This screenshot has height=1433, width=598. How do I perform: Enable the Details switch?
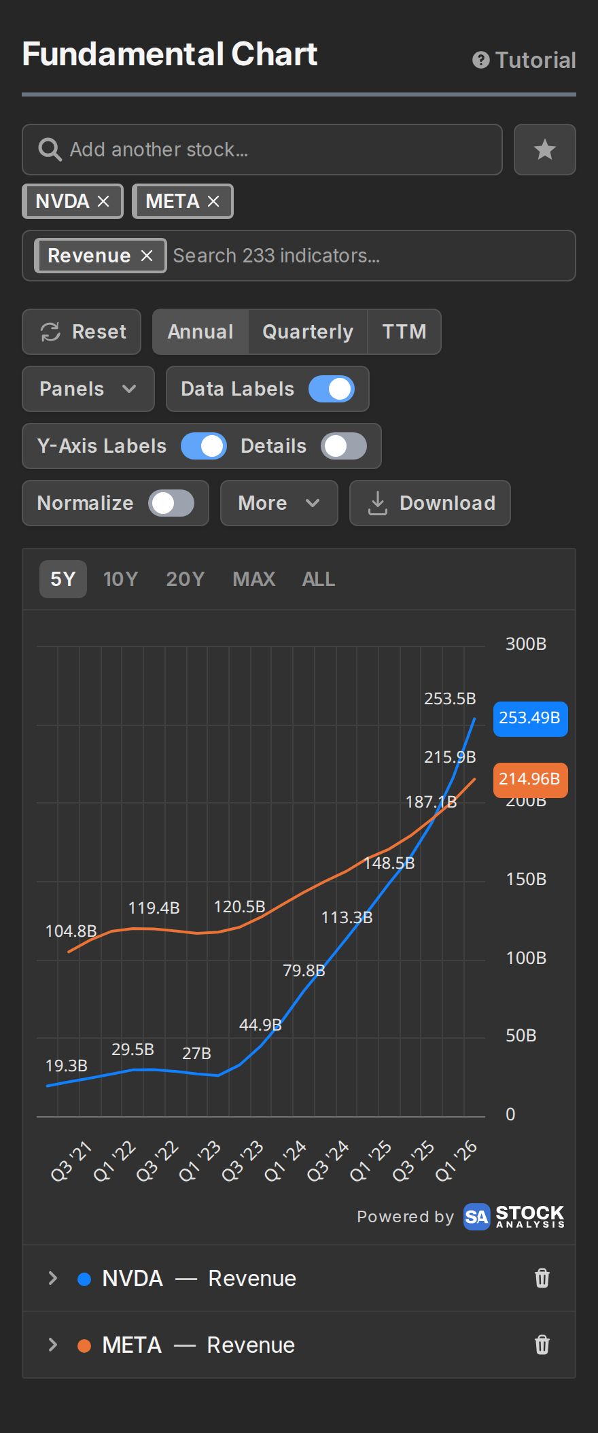tap(344, 446)
